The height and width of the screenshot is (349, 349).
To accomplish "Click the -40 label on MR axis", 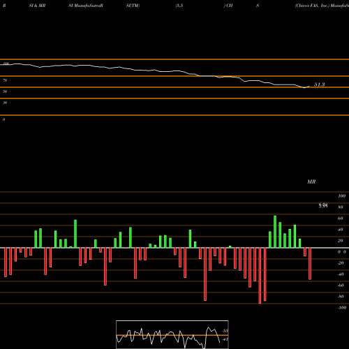I will point(341,274).
